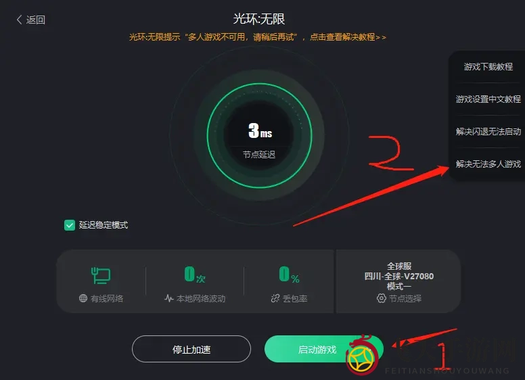Image resolution: width=525 pixels, height=380 pixels.
Task: Toggle the 延迟稳定模式 checkbox
Action: [x=70, y=225]
